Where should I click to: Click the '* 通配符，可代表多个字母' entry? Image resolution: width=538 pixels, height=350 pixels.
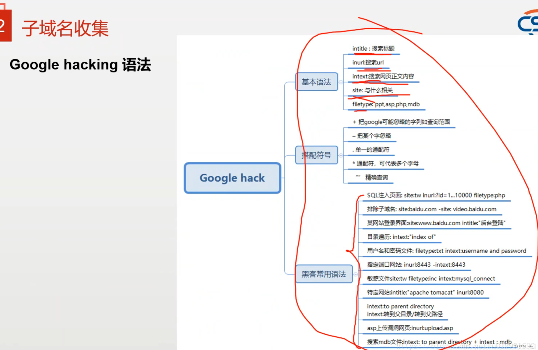pos(386,164)
